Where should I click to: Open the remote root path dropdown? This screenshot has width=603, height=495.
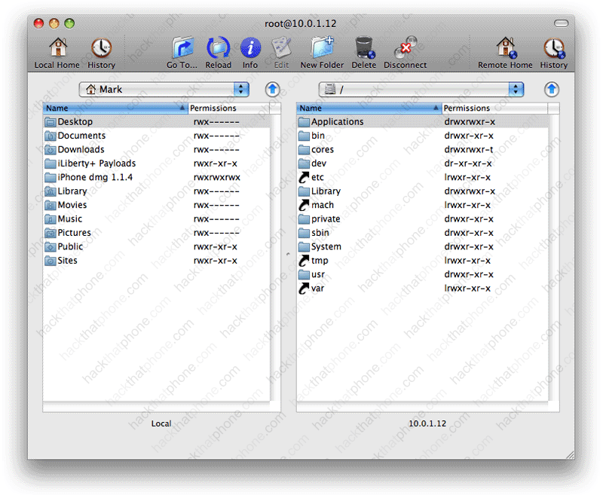click(421, 90)
